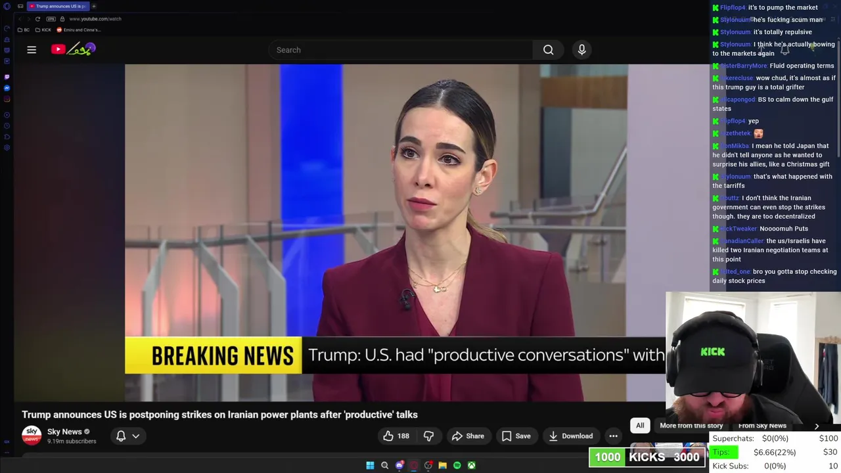The height and width of the screenshot is (473, 841).
Task: Open the Opera menu logo
Action: (x=7, y=6)
